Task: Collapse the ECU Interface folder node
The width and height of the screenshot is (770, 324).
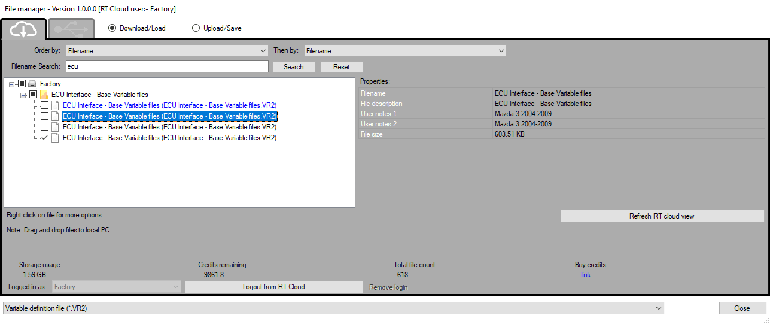Action: tap(23, 95)
